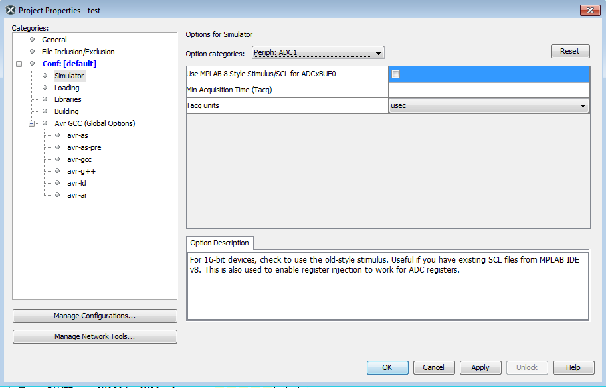This screenshot has width=606, height=388.
Task: Enable MPLAB 8 Style Stimulus checkbox
Action: coord(396,74)
